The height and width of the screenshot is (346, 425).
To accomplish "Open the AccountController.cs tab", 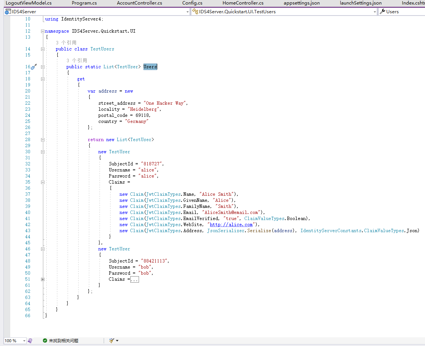I will (139, 3).
